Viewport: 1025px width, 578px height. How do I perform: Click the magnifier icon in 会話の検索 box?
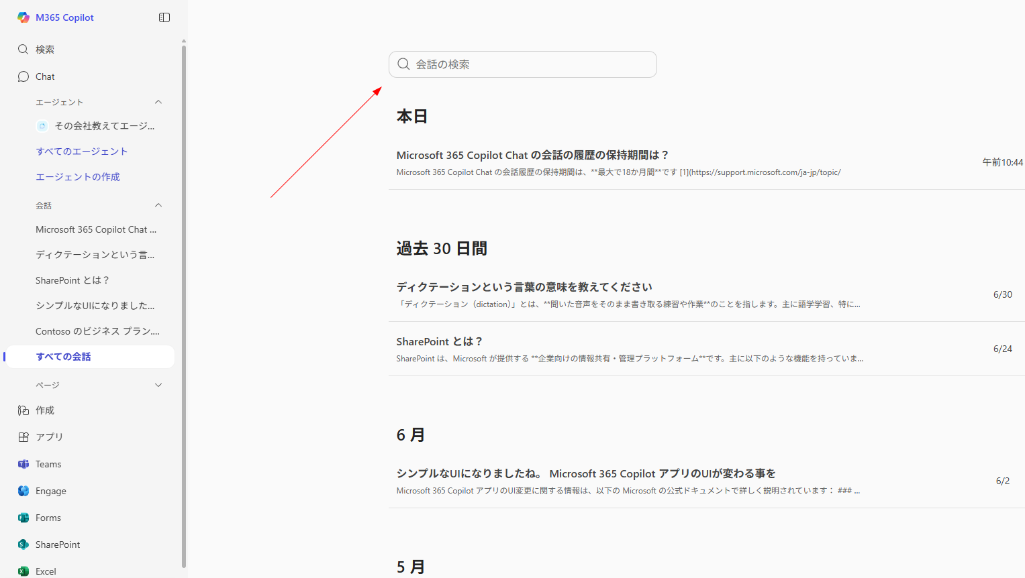point(403,64)
